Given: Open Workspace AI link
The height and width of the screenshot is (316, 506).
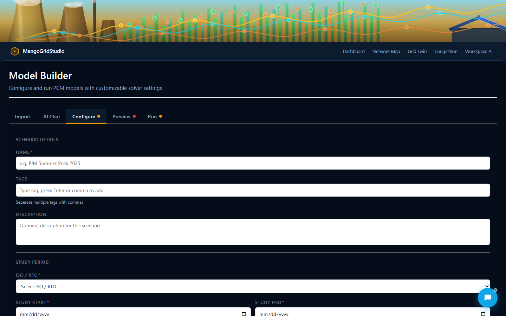Looking at the screenshot, I should point(479,51).
